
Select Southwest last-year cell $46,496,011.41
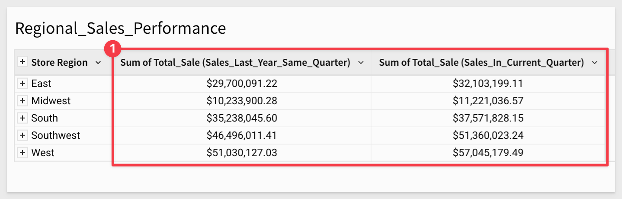pyautogui.click(x=242, y=135)
